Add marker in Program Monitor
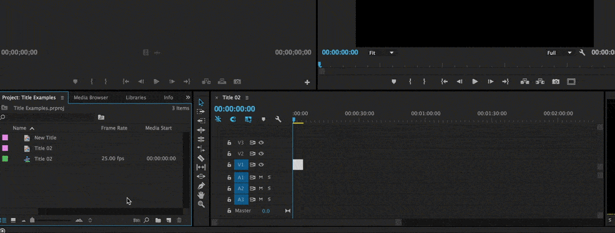This screenshot has height=233, width=615. point(394,82)
